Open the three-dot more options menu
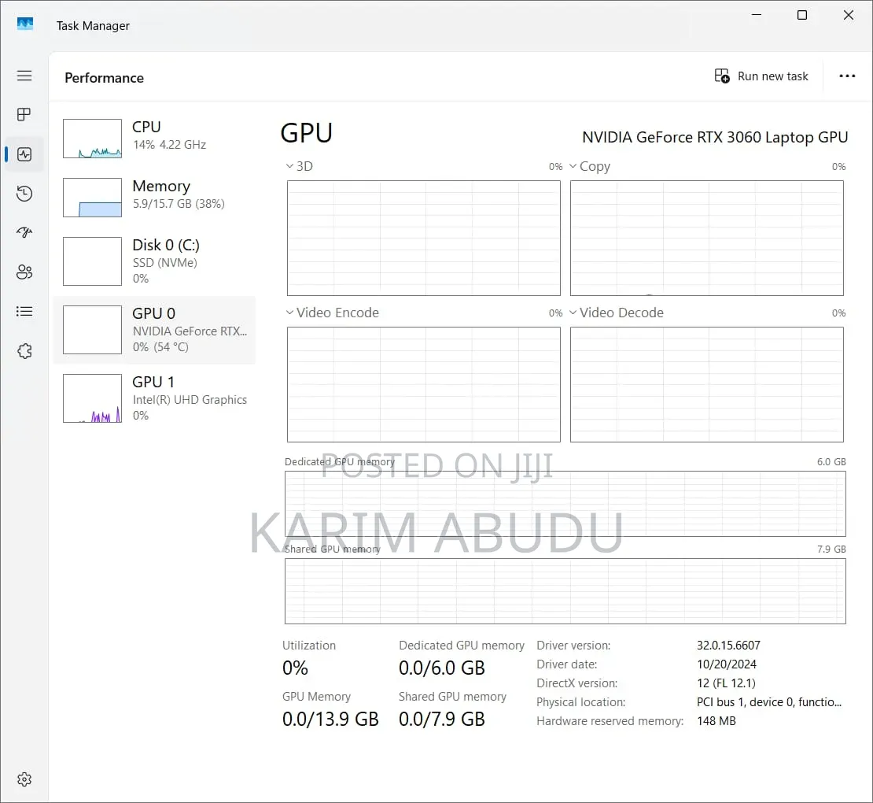The image size is (873, 803). coord(847,76)
